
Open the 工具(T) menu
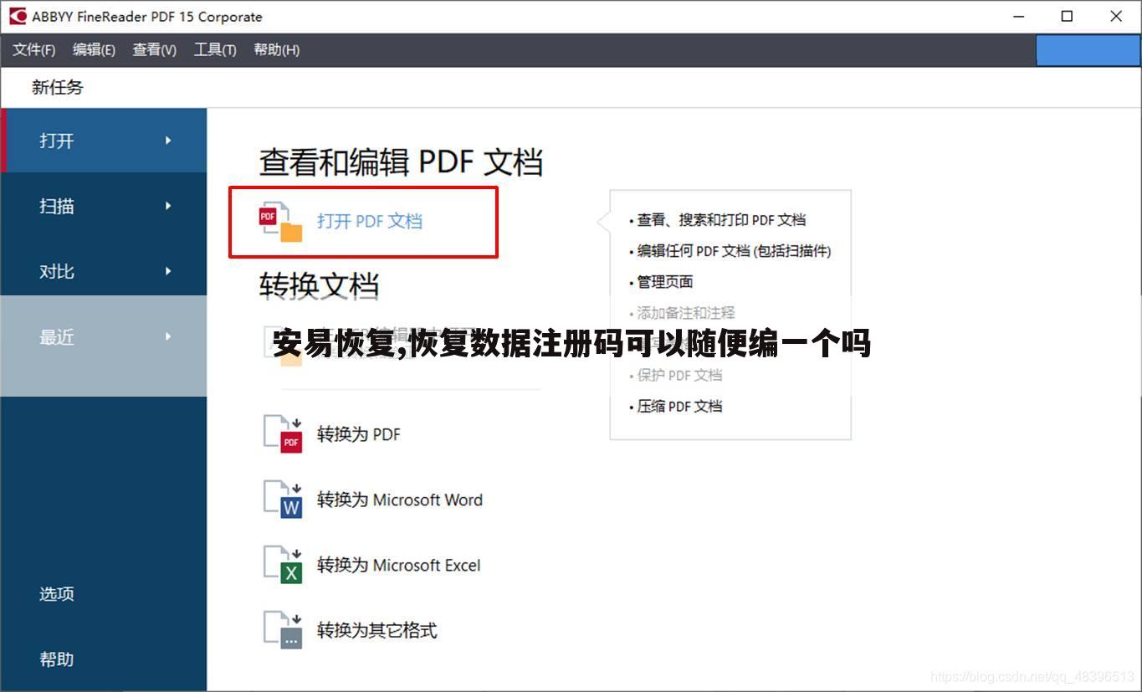click(215, 50)
